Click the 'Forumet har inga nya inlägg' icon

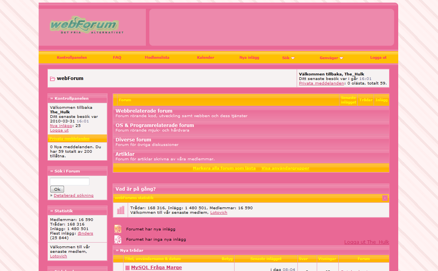pos(118,240)
